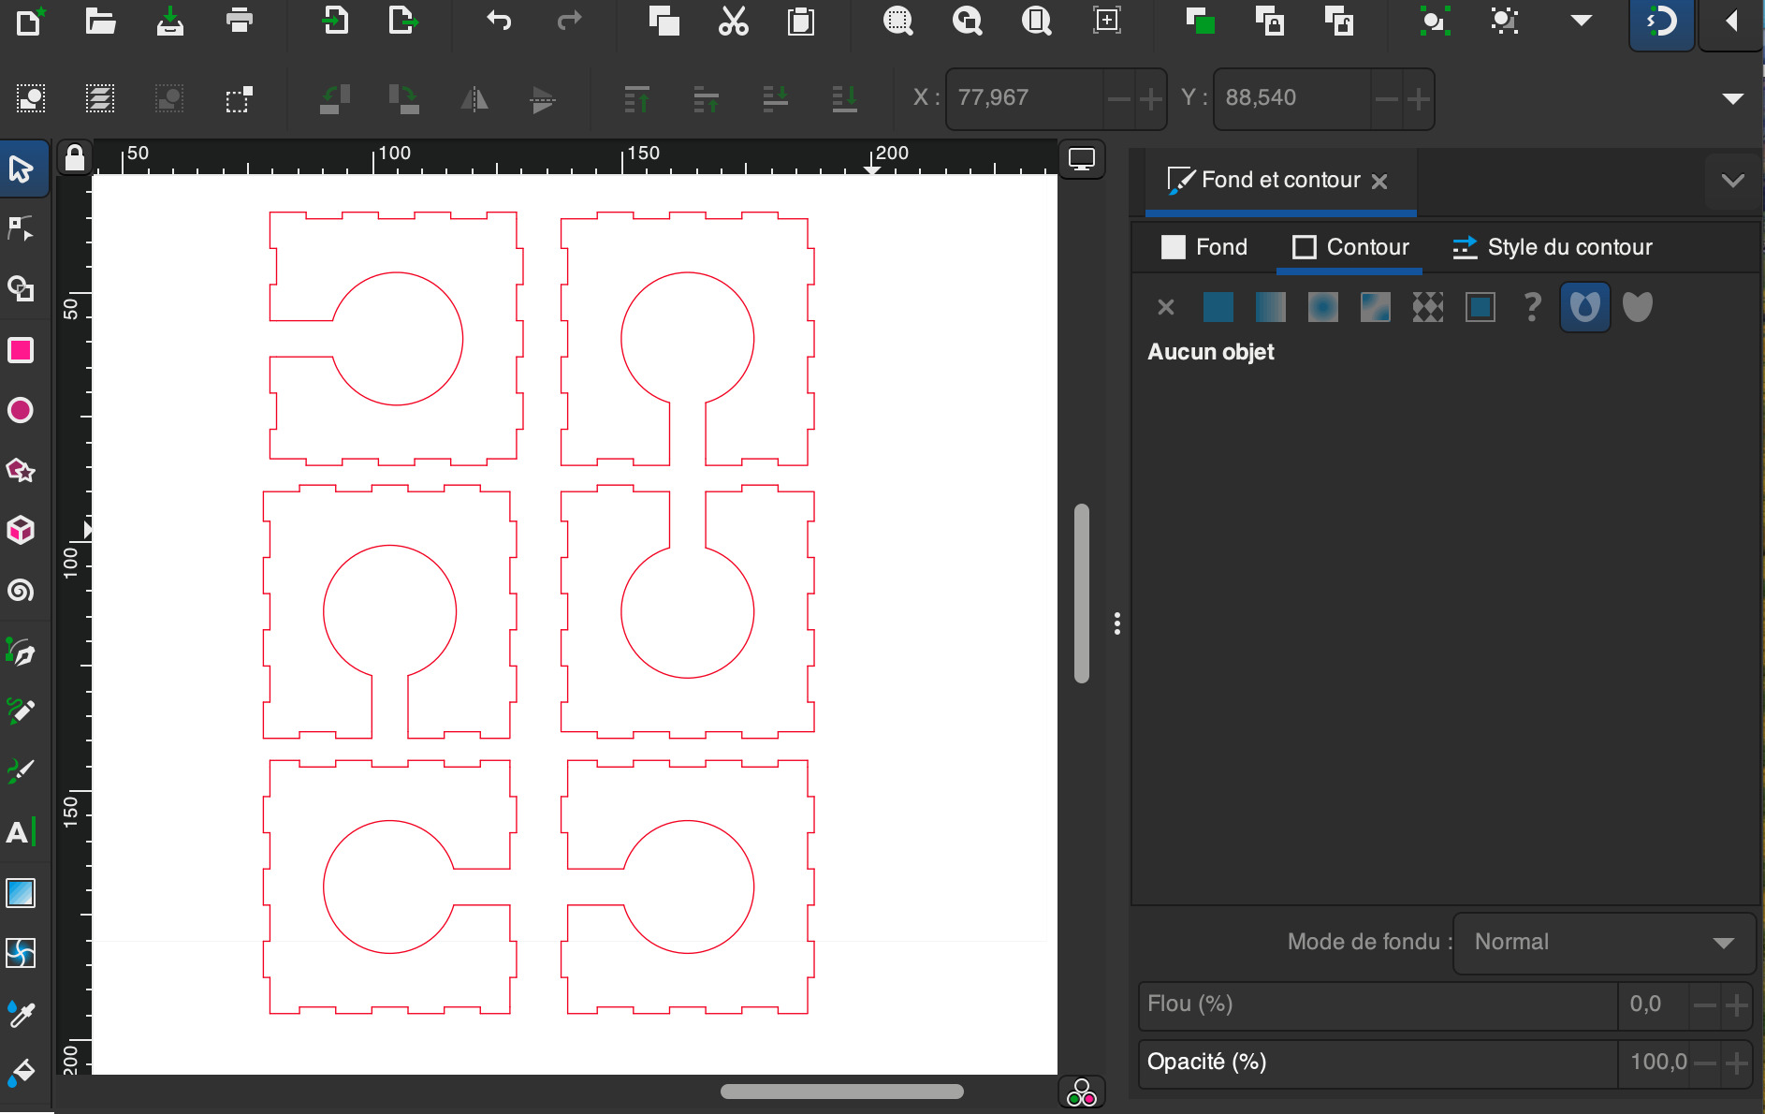
Task: Click the Import icon
Action: pyautogui.click(x=335, y=21)
